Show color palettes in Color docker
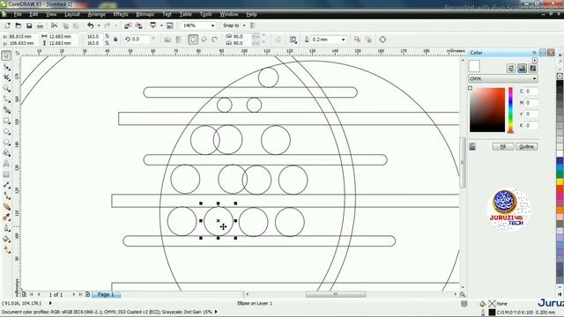The width and height of the screenshot is (564, 317). coord(532,69)
